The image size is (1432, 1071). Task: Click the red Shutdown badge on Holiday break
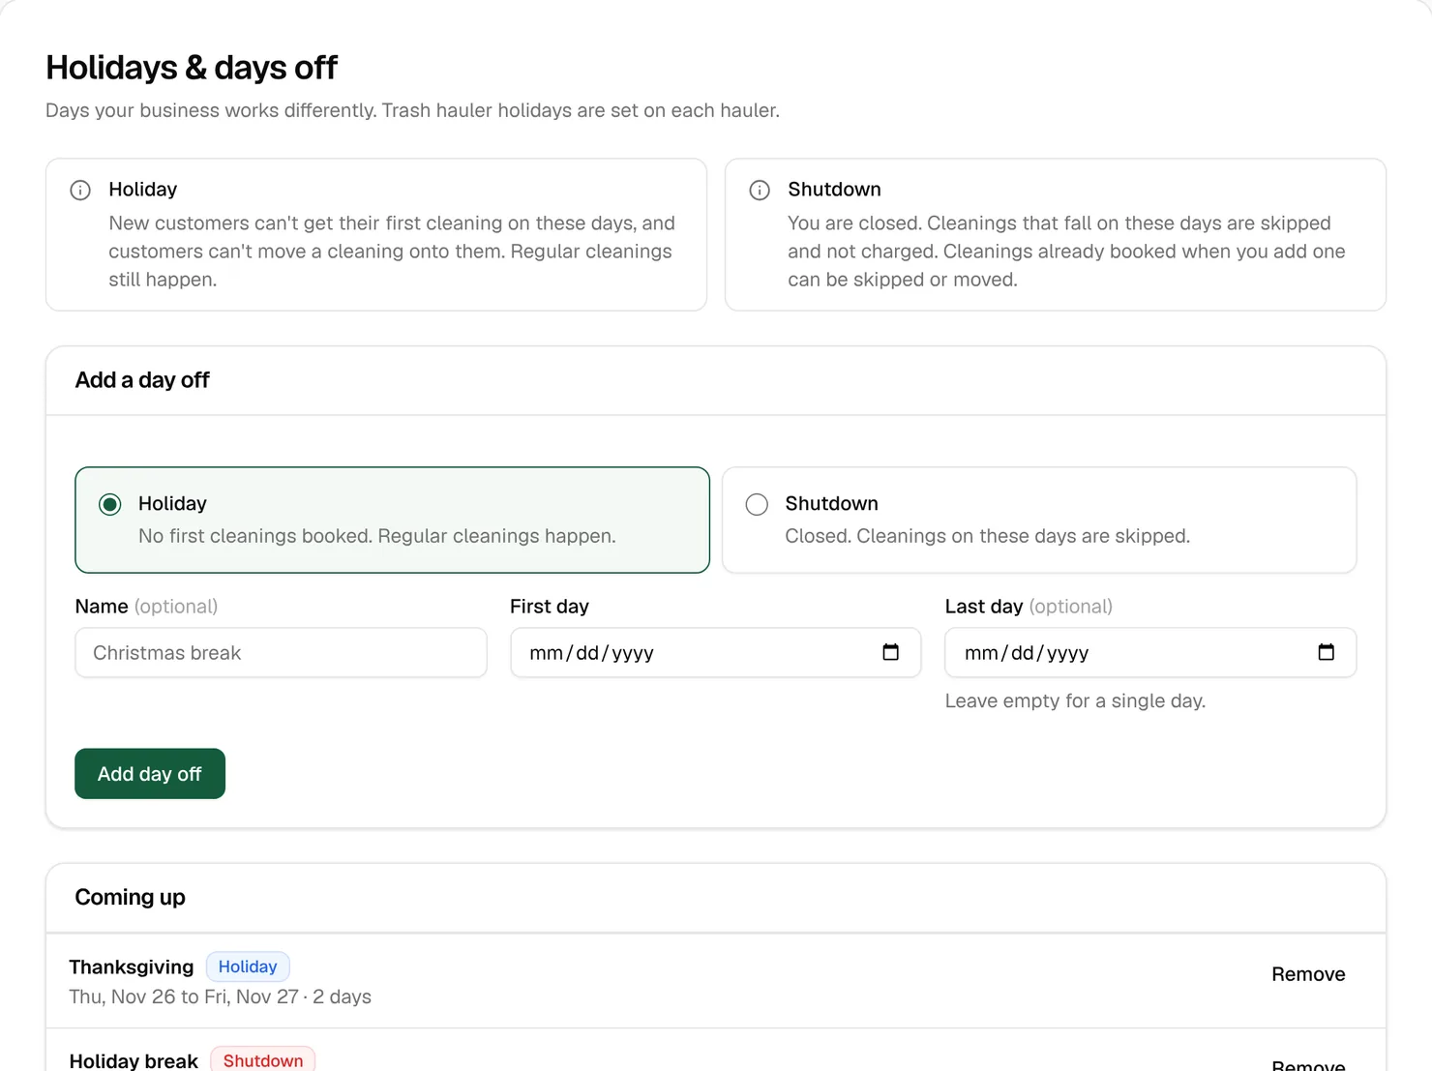tap(263, 1060)
